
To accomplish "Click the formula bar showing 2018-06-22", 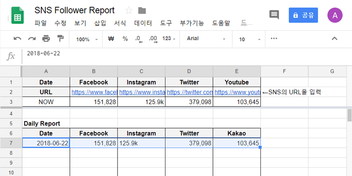I will pos(176,54).
